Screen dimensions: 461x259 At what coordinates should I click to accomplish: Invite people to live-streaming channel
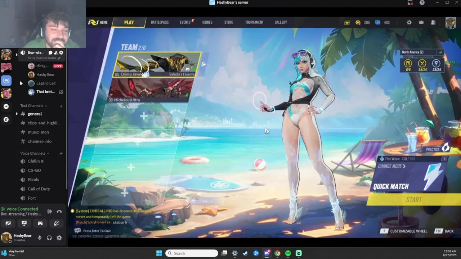pyautogui.click(x=55, y=53)
